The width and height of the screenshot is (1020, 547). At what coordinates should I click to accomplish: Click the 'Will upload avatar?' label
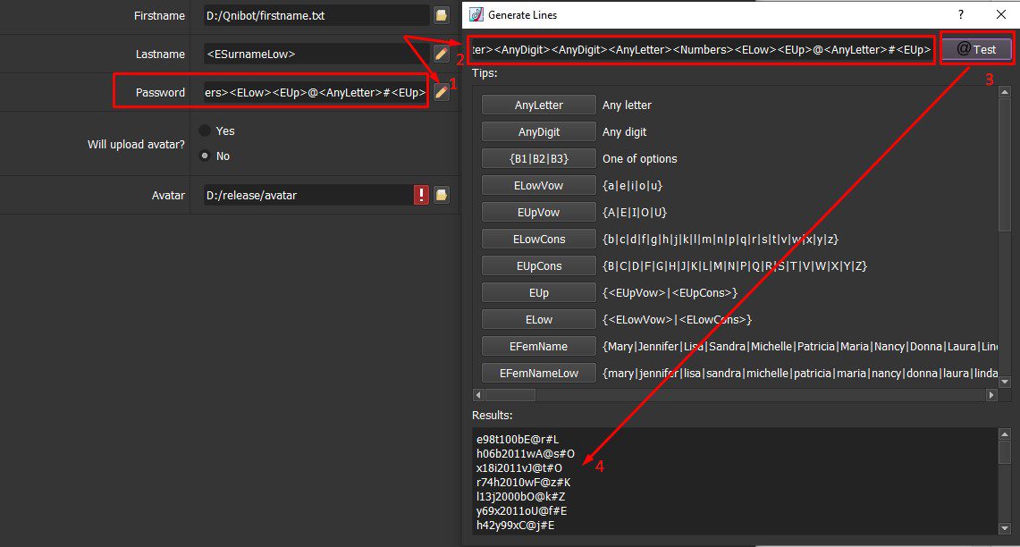(136, 144)
